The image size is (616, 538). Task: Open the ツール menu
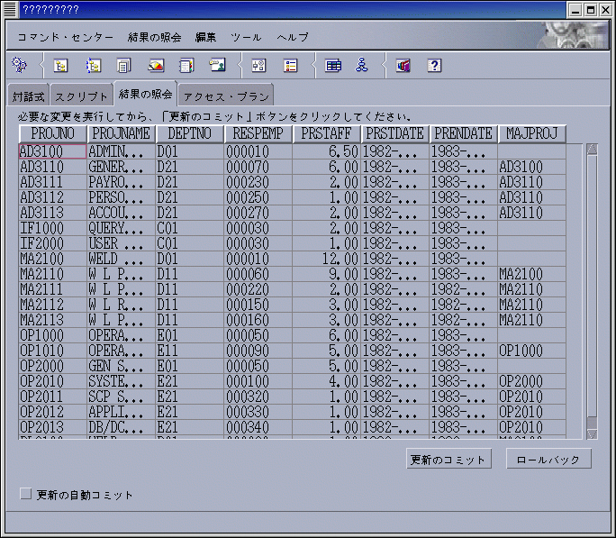(x=246, y=37)
